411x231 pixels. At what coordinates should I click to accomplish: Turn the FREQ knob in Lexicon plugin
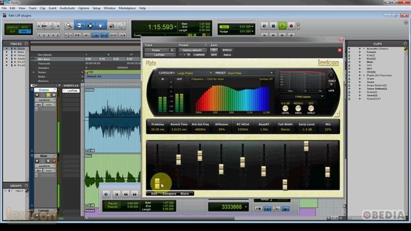(x=298, y=108)
